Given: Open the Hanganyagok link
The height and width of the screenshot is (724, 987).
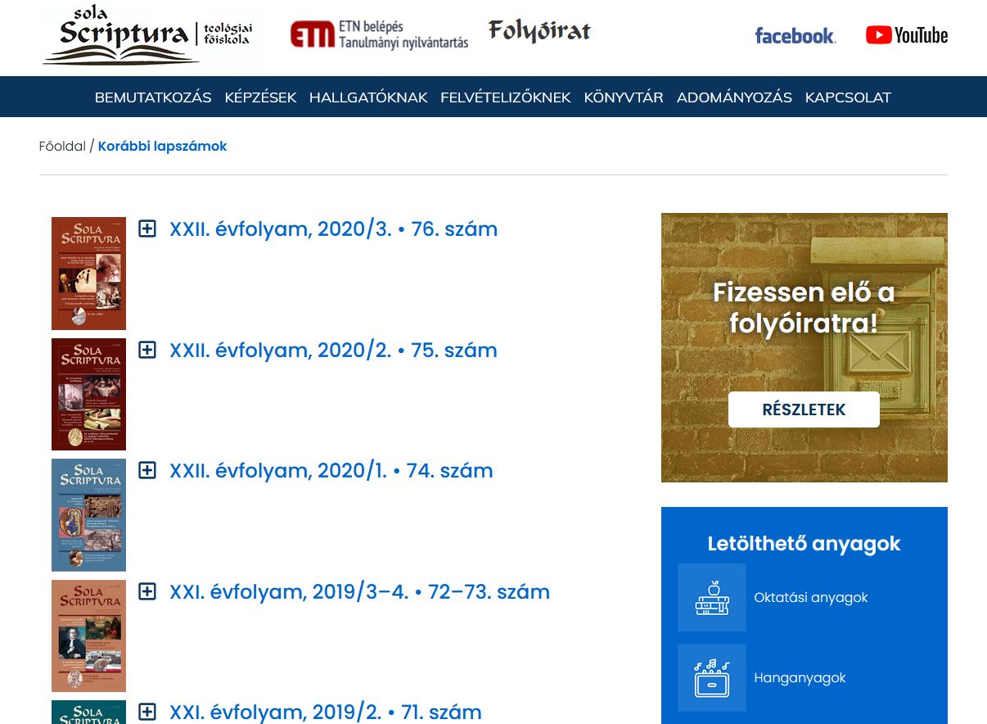Looking at the screenshot, I should tap(800, 678).
